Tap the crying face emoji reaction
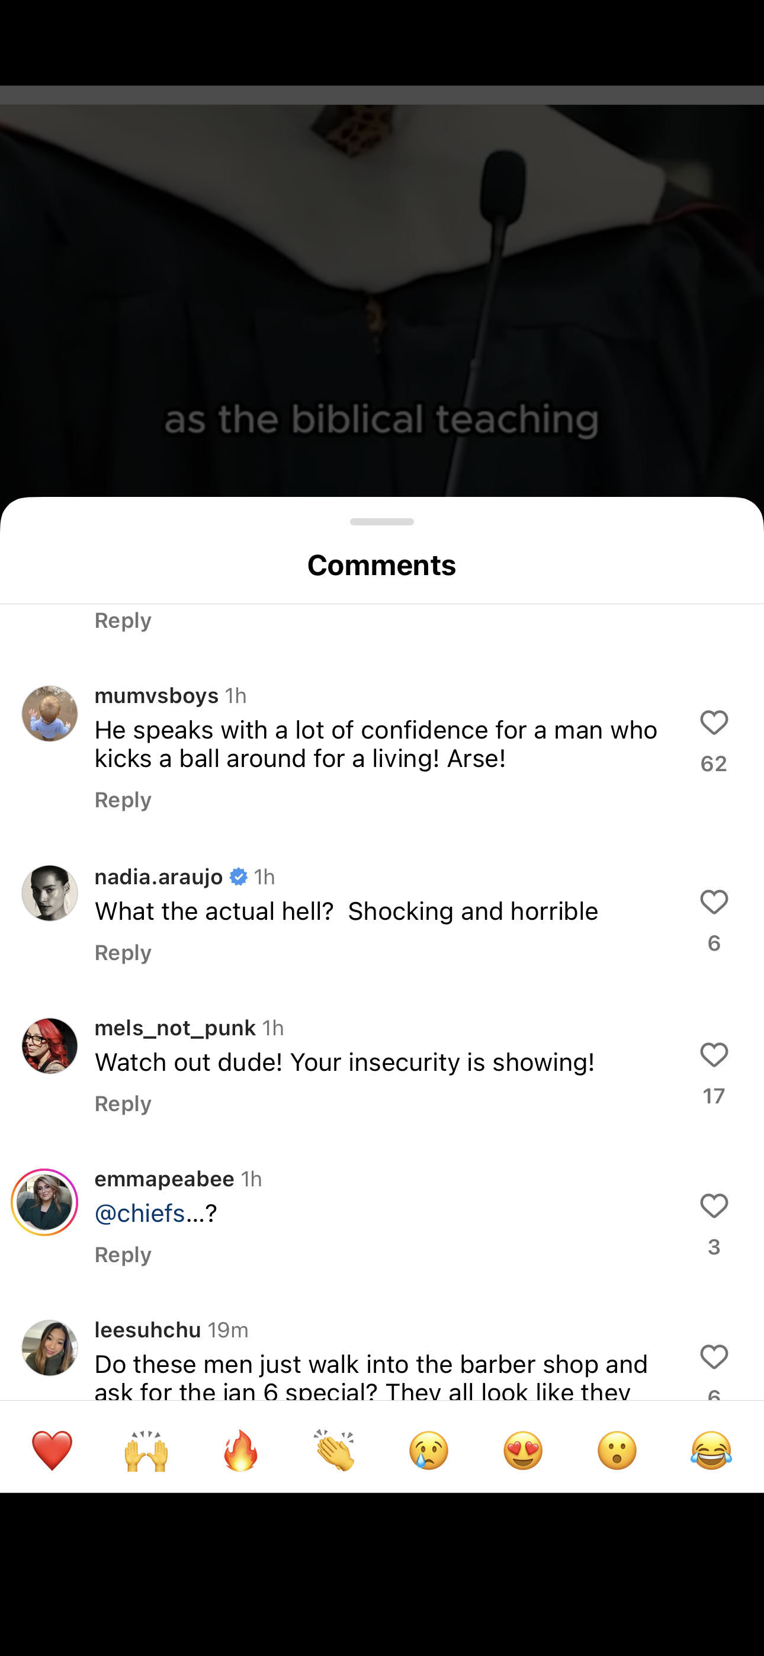764x1656 pixels. click(429, 1450)
